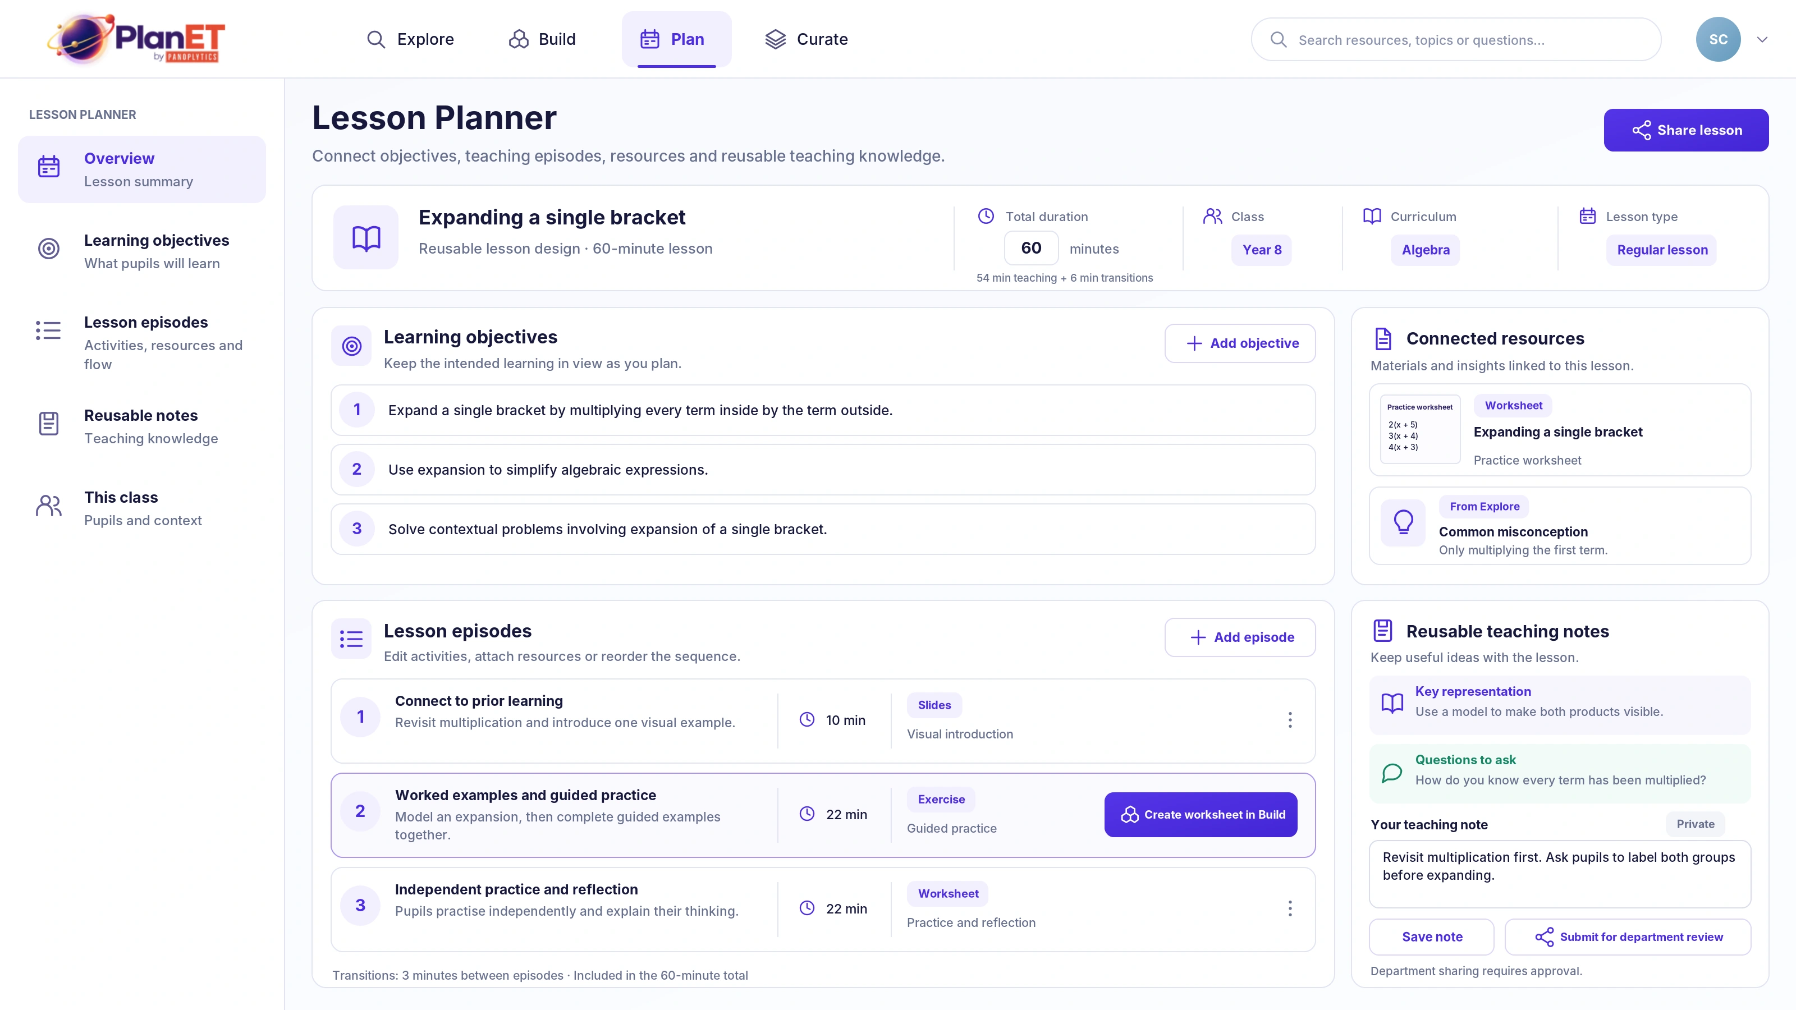The width and height of the screenshot is (1796, 1010).
Task: Click the search resources input field
Action: click(1456, 40)
